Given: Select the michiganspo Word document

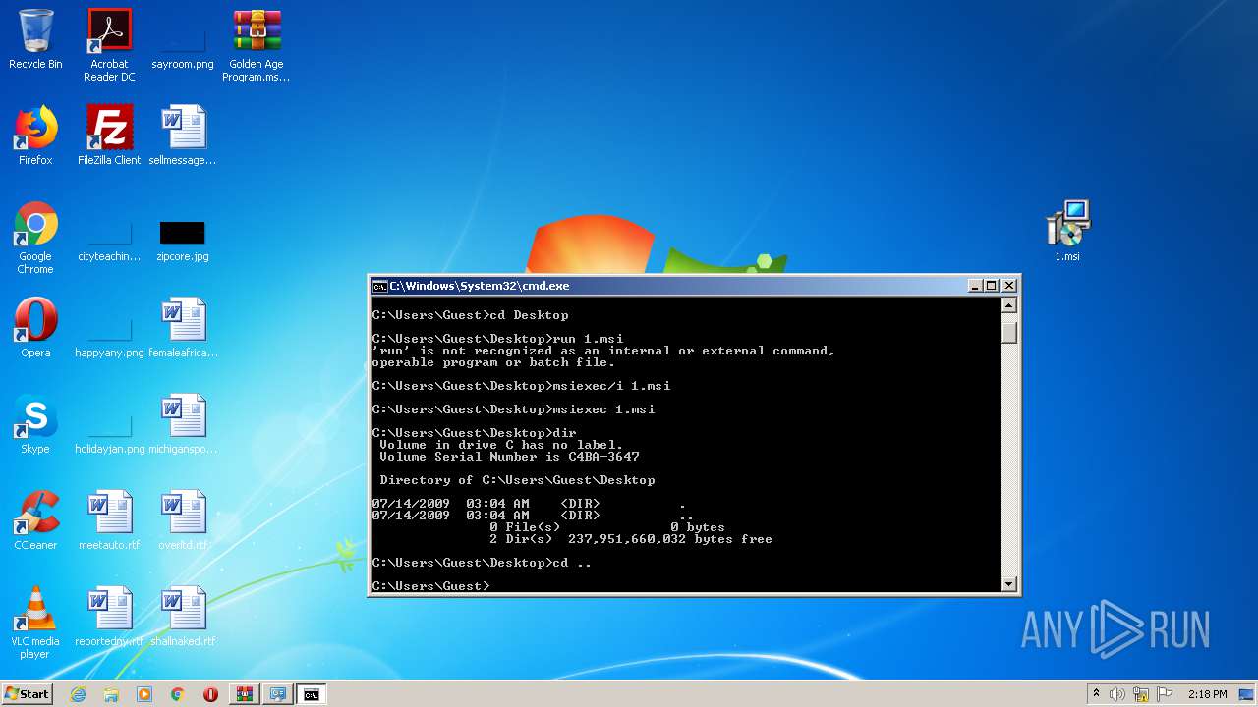Looking at the screenshot, I should (183, 424).
